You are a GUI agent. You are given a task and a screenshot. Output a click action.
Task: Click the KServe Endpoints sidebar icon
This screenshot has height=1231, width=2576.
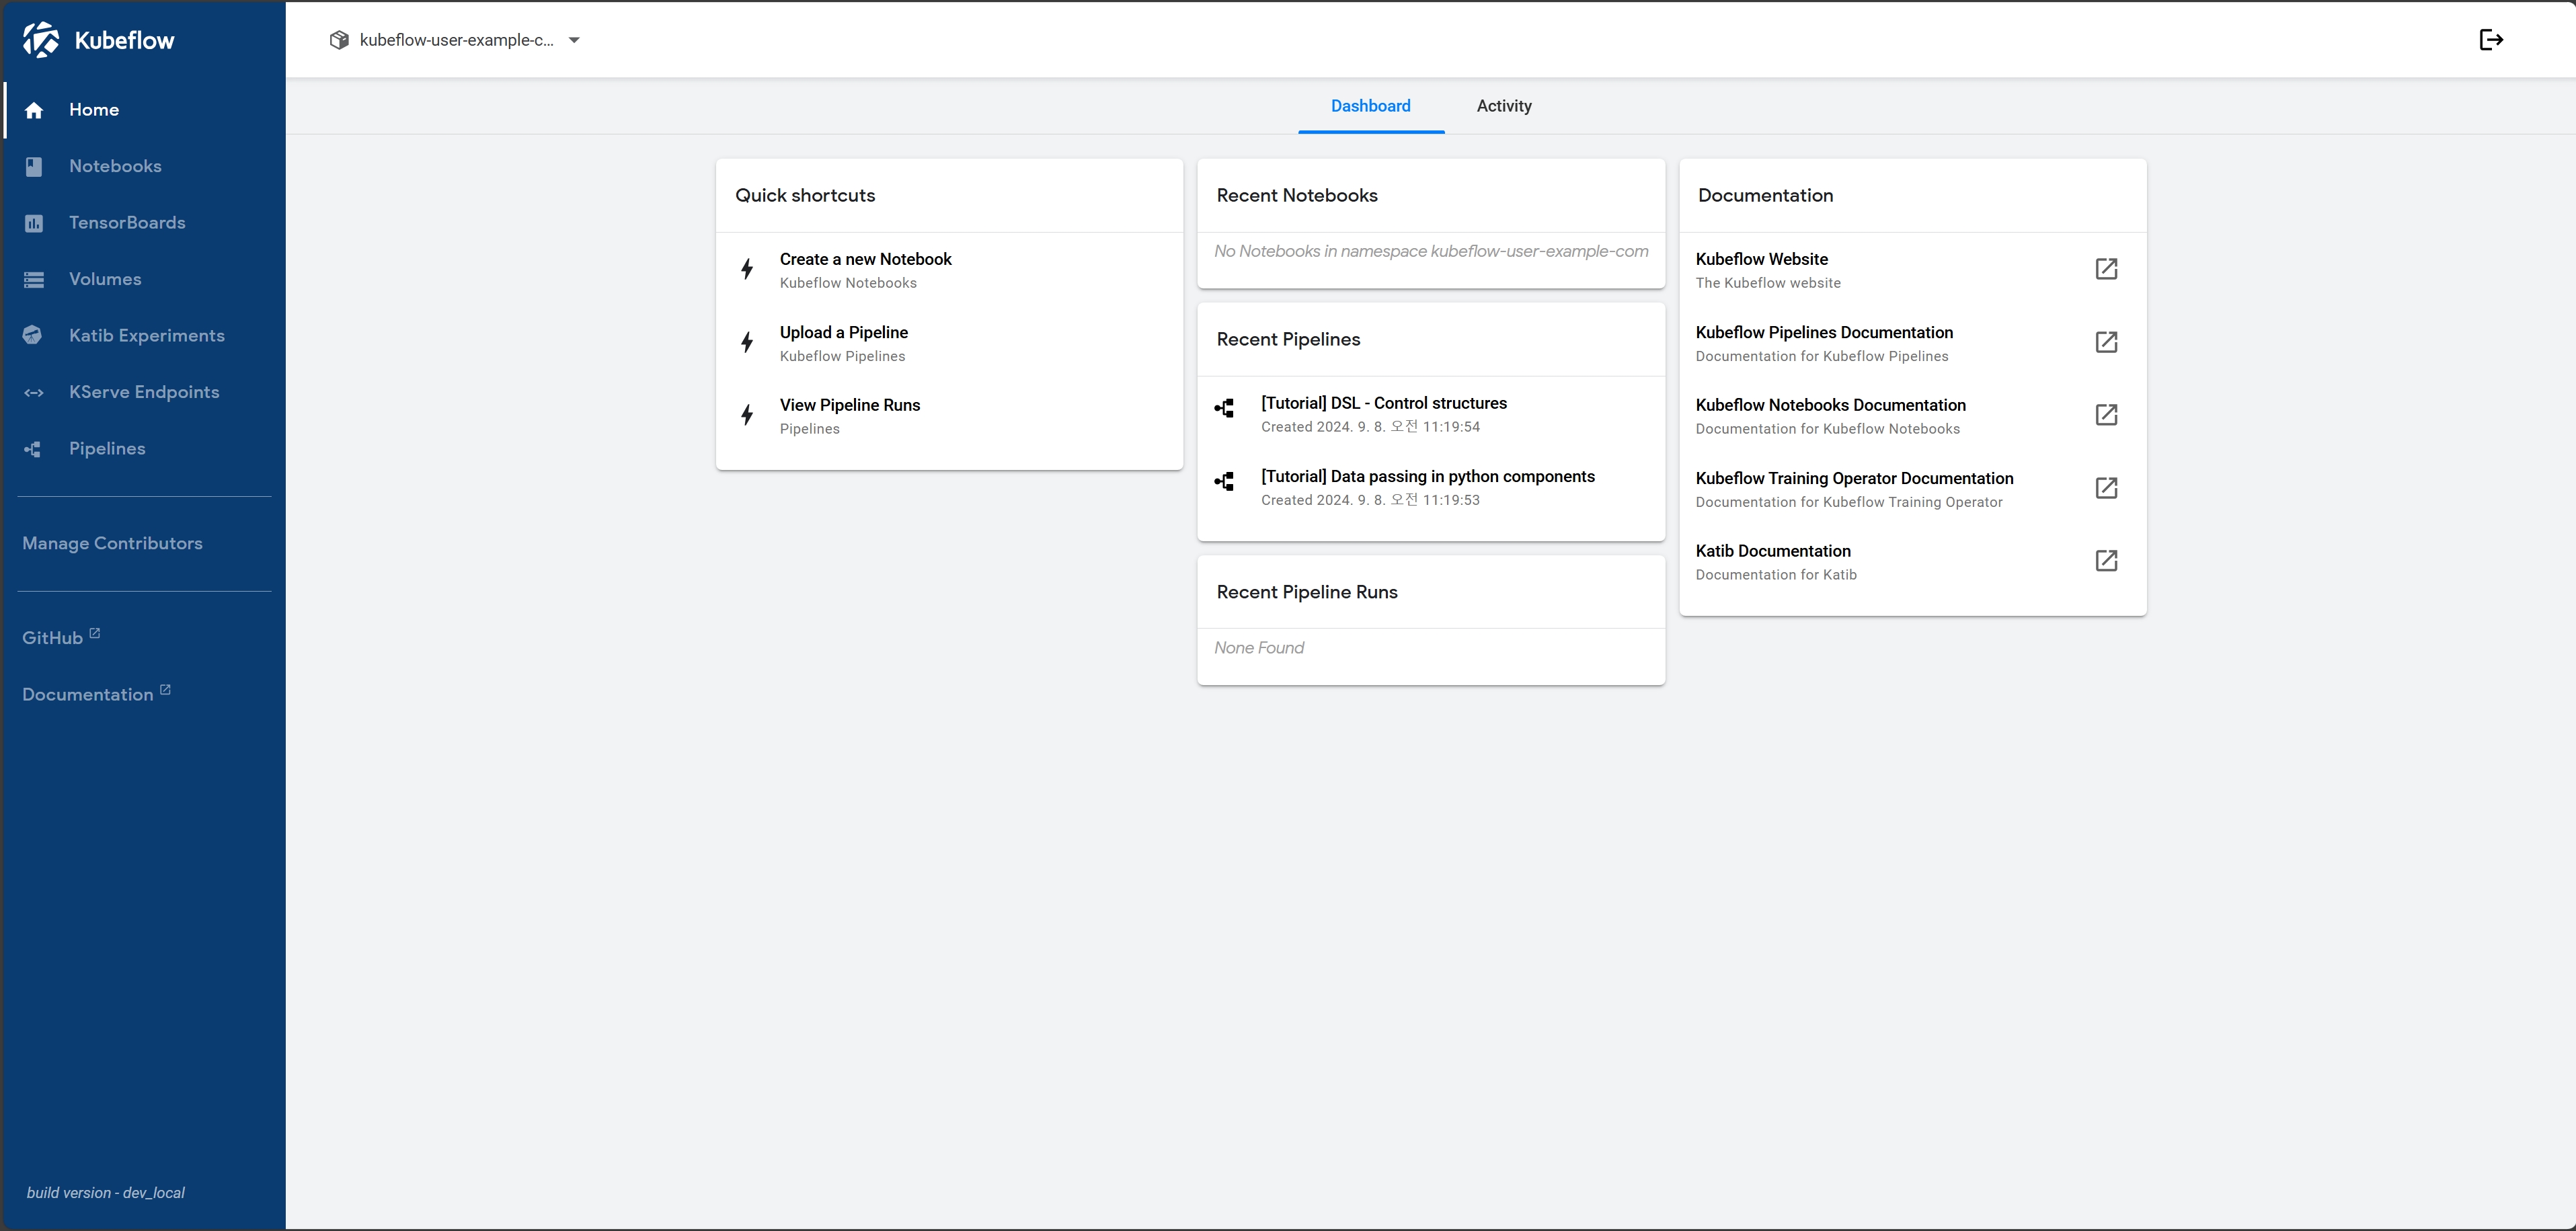[x=34, y=393]
